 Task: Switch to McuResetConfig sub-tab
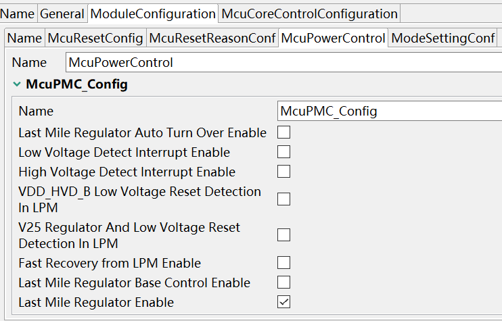(95, 39)
